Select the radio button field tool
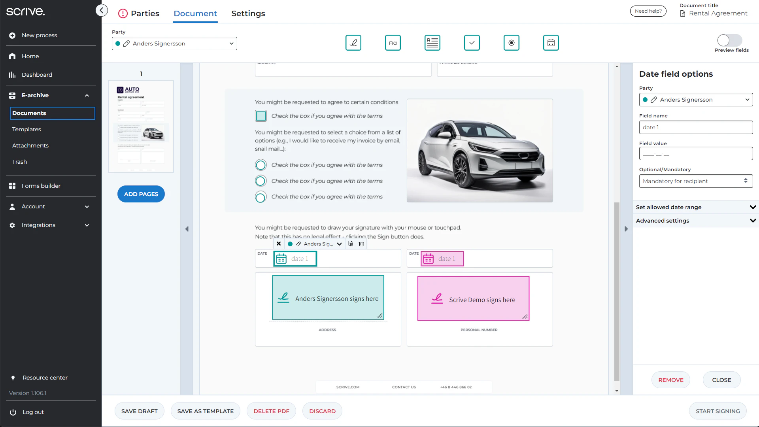 (511, 43)
